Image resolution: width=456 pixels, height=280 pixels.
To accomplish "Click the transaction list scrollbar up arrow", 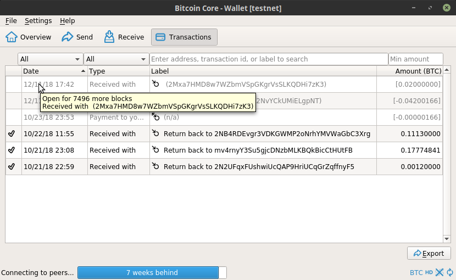I will [x=447, y=70].
